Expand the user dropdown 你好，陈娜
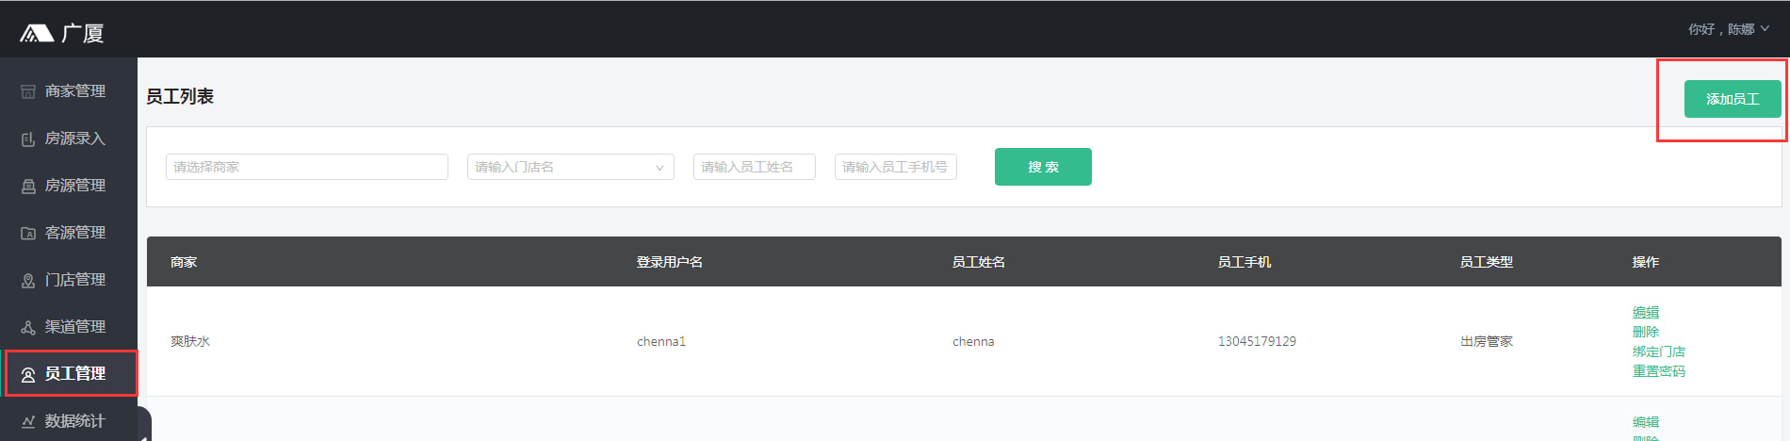The height and width of the screenshot is (441, 1790). coord(1728,29)
